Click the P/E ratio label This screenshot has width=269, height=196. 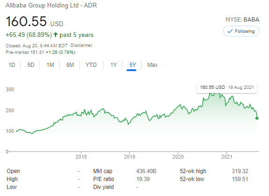coord(104,179)
